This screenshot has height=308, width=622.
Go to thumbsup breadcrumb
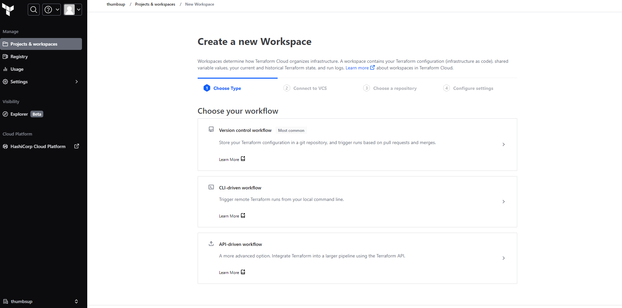[116, 4]
